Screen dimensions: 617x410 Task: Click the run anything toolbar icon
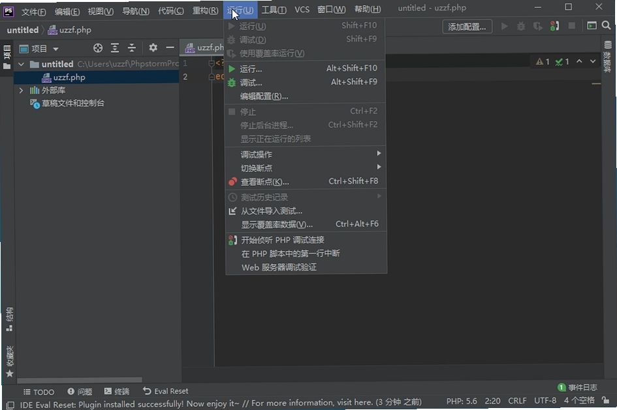point(592,26)
